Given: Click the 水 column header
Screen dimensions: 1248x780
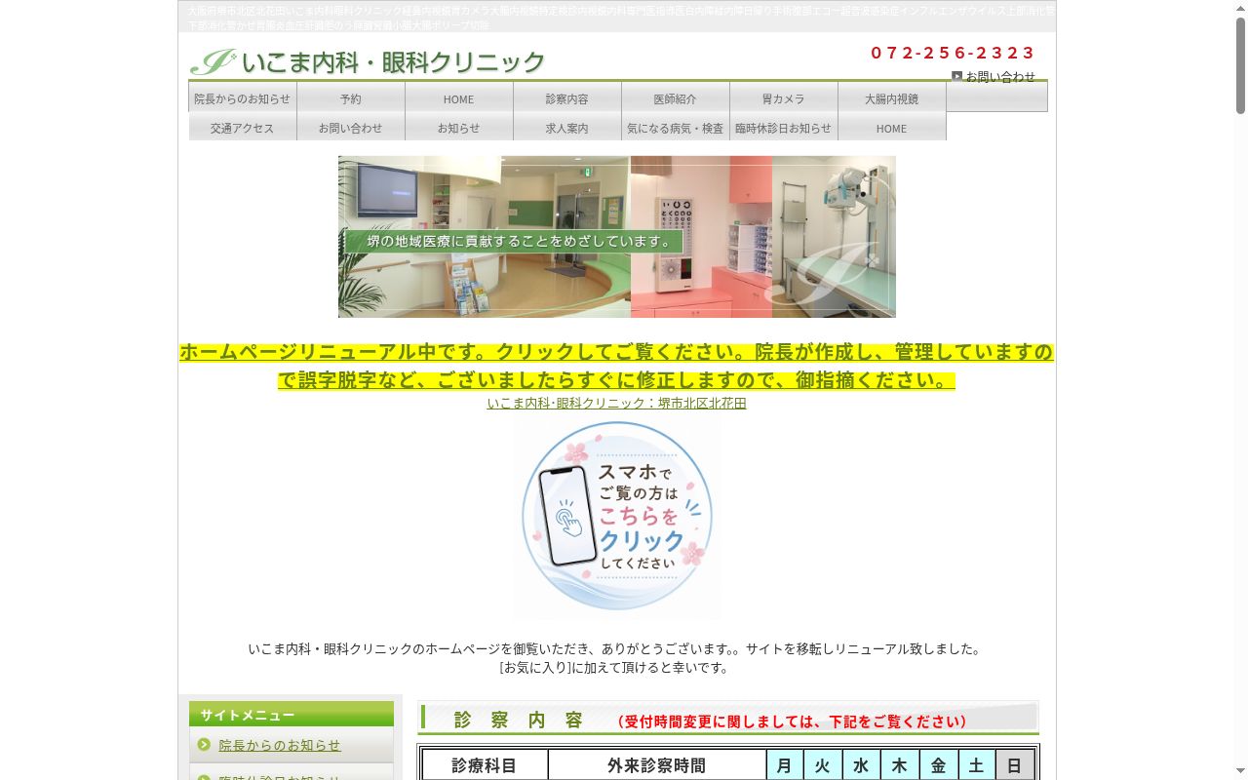Looking at the screenshot, I should point(861,765).
